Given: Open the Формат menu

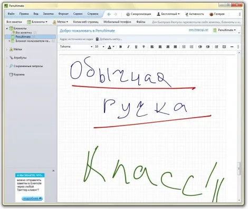Looking at the screenshot, I should point(63,14).
